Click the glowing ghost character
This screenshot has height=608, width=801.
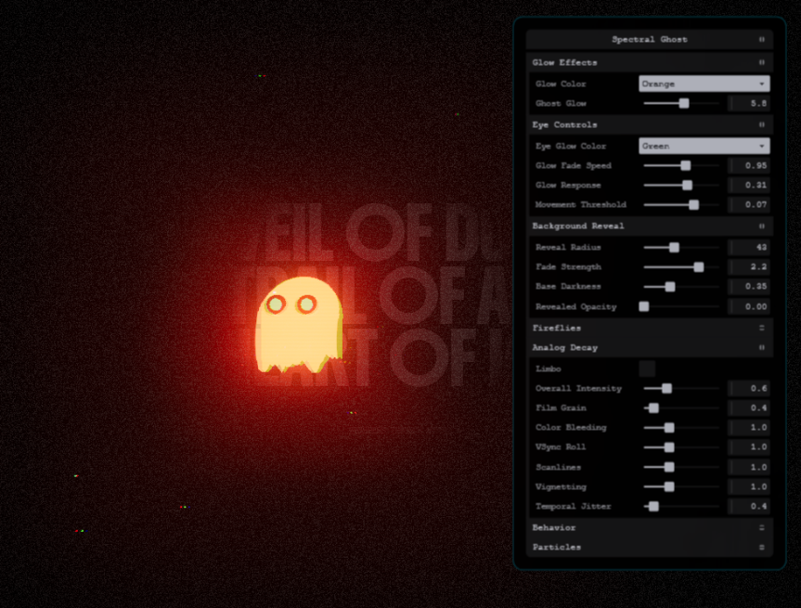(x=297, y=325)
